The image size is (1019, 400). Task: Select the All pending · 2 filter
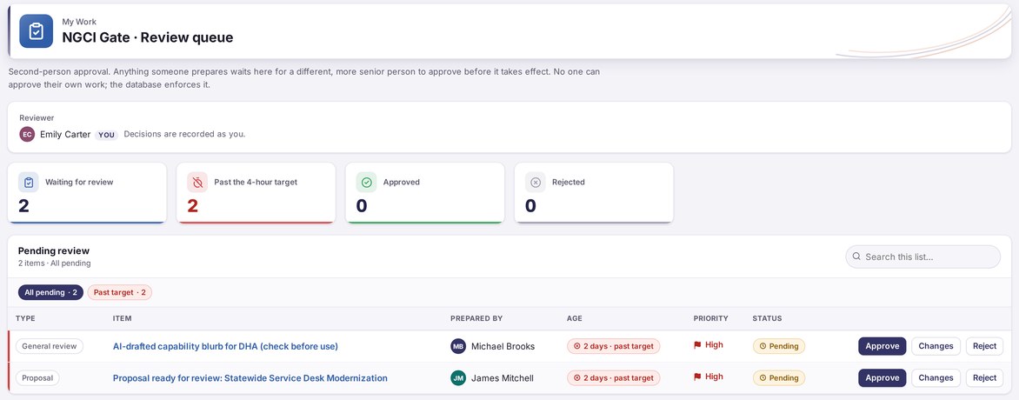pos(50,293)
